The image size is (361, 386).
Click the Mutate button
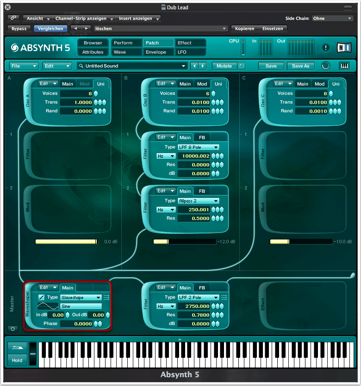[224, 66]
